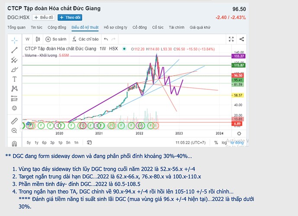Image resolution: width=298 pixels, height=216 pixels.
Task: Open candlestick chart style selector
Action: tap(38, 39)
